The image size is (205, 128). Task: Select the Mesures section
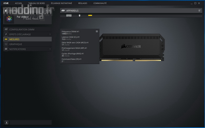coord(27,39)
